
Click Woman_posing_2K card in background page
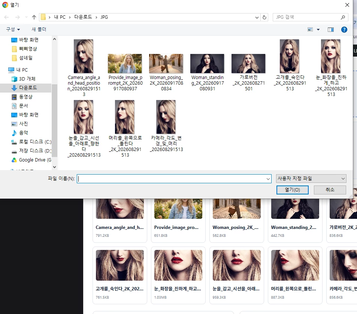pyautogui.click(x=236, y=220)
